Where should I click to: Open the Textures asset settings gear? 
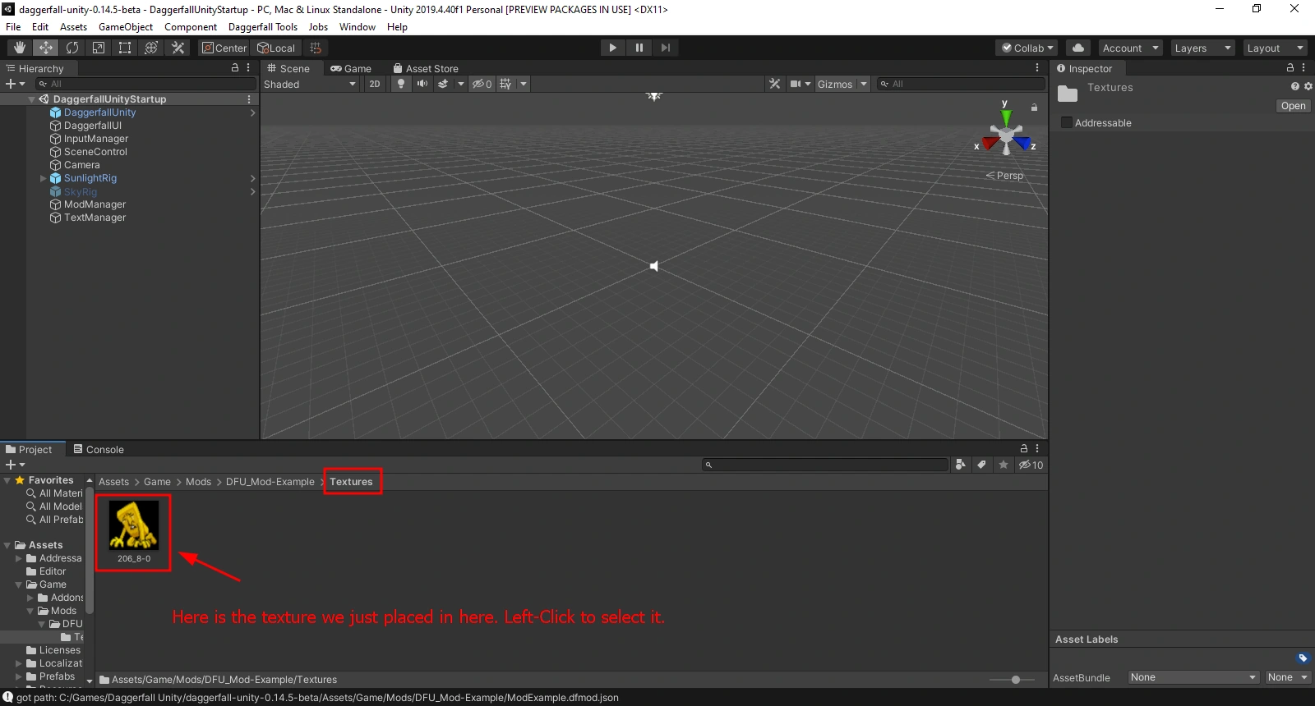(x=1308, y=86)
